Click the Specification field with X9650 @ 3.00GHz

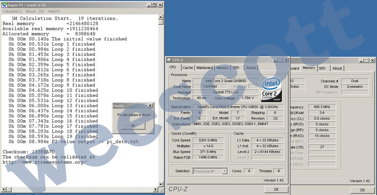(238, 107)
